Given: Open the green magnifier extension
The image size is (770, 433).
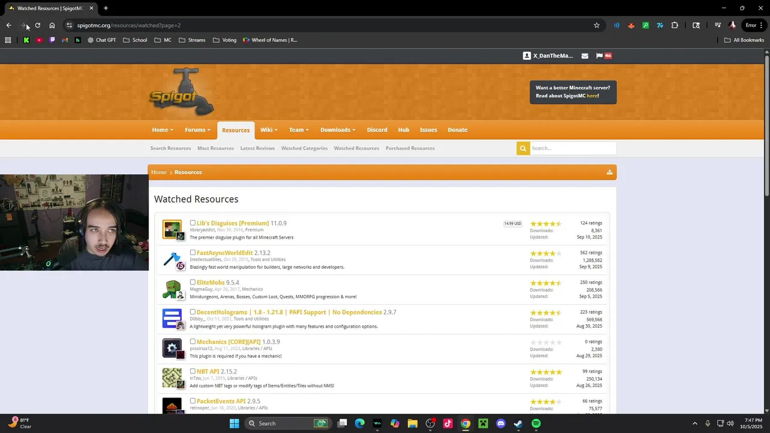Looking at the screenshot, I should click(x=645, y=25).
